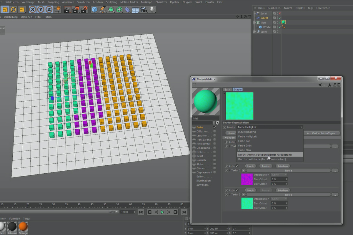
Task: Expand the Klon object hierarchy
Action: (254, 22)
